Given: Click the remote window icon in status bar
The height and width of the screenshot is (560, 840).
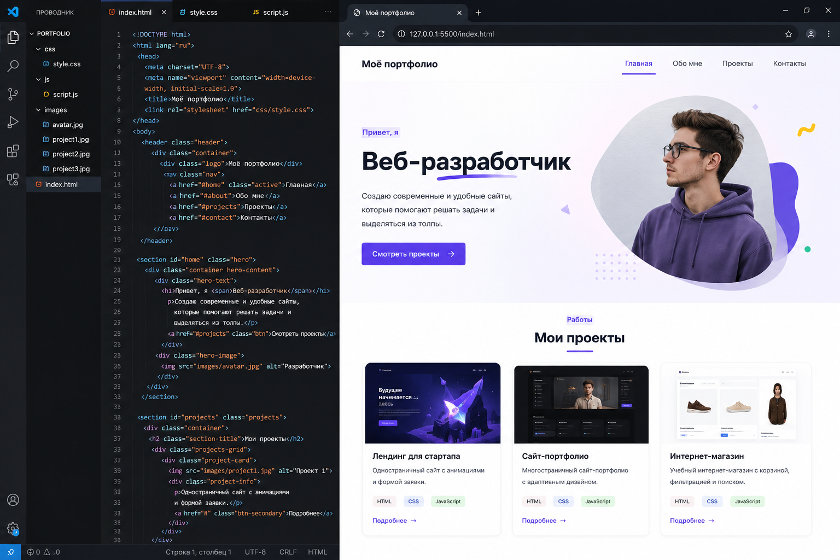Looking at the screenshot, I should point(10,552).
